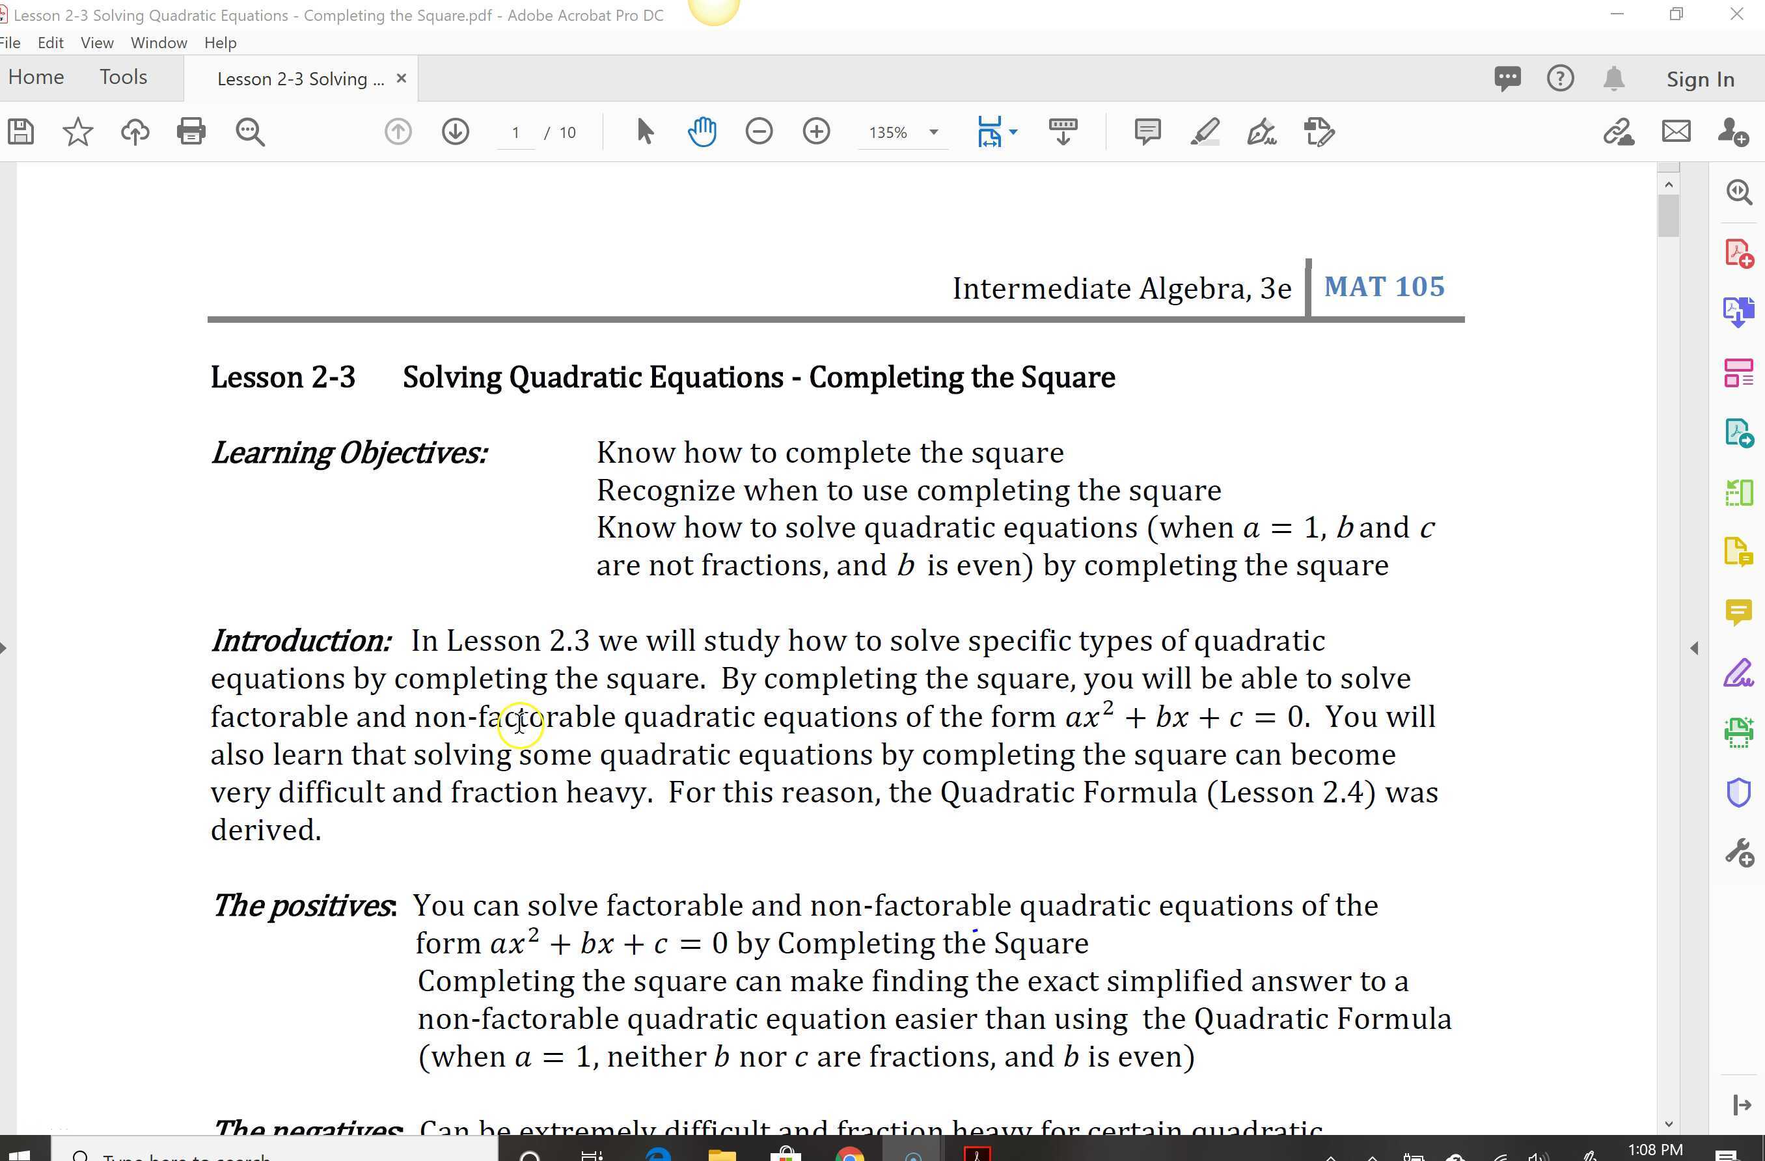Add a sticky note comment
The image size is (1765, 1161).
point(1147,132)
